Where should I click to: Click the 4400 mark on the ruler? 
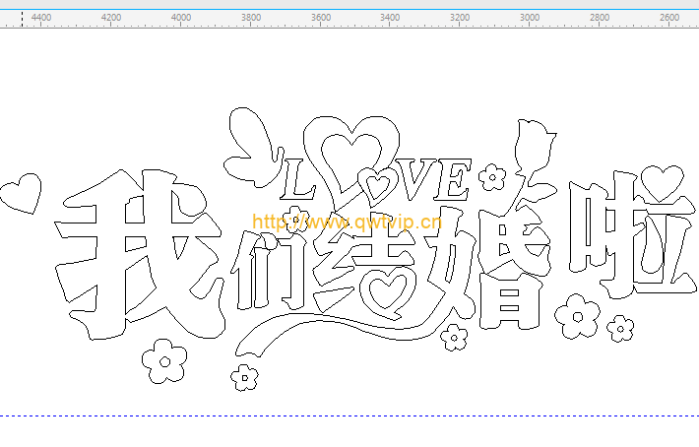point(41,18)
